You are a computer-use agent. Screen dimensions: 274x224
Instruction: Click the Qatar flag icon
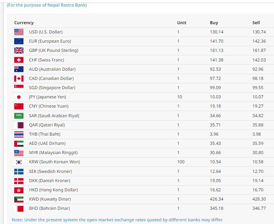tap(19, 125)
